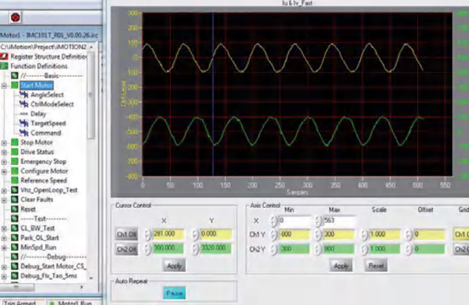Click the //-------Basic------- separator icon
Screen dimensions: 469x305
click(x=15, y=75)
